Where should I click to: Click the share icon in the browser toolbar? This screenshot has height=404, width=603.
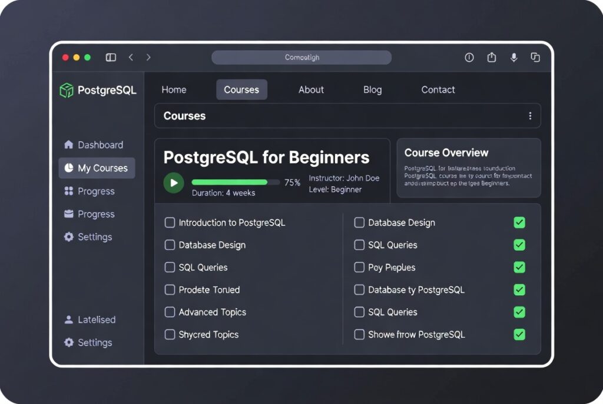492,57
